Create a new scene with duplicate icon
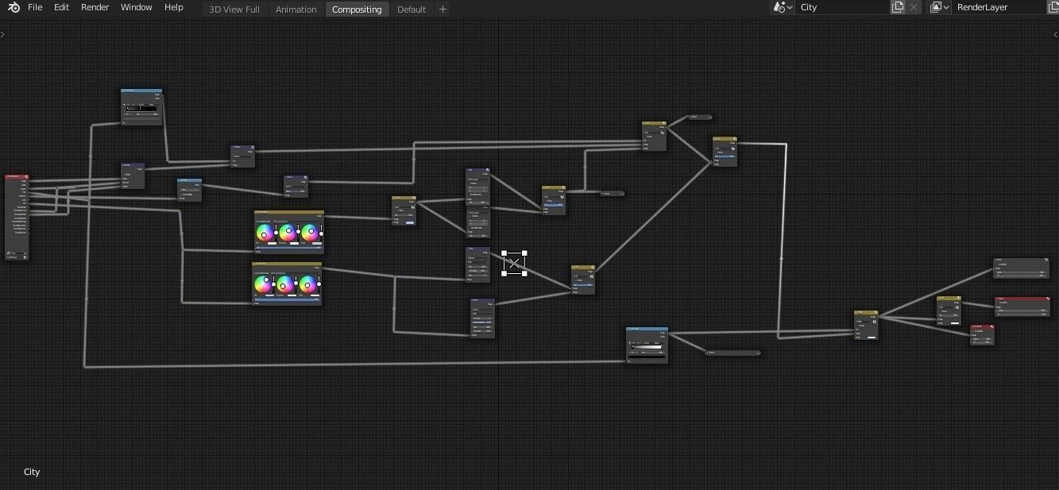Screen dimensions: 1059x490 tap(898, 7)
